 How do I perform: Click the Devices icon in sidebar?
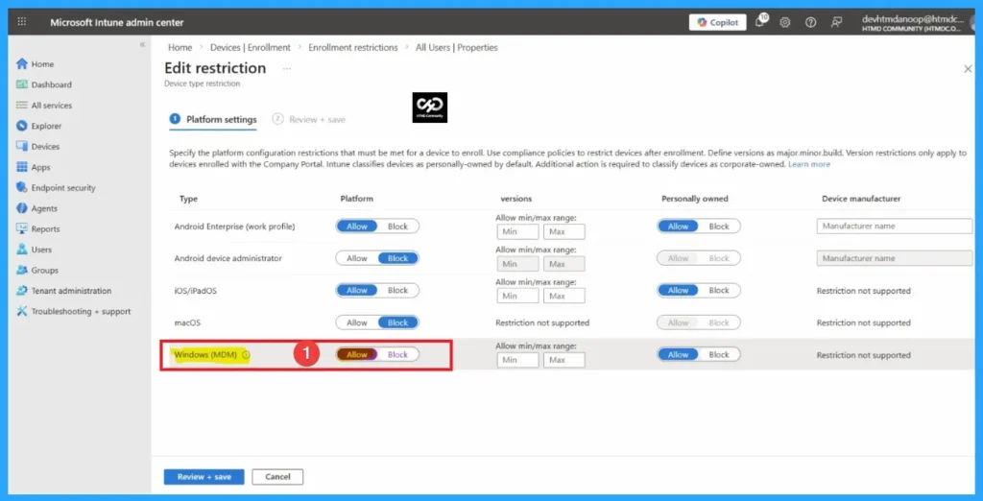pos(22,147)
